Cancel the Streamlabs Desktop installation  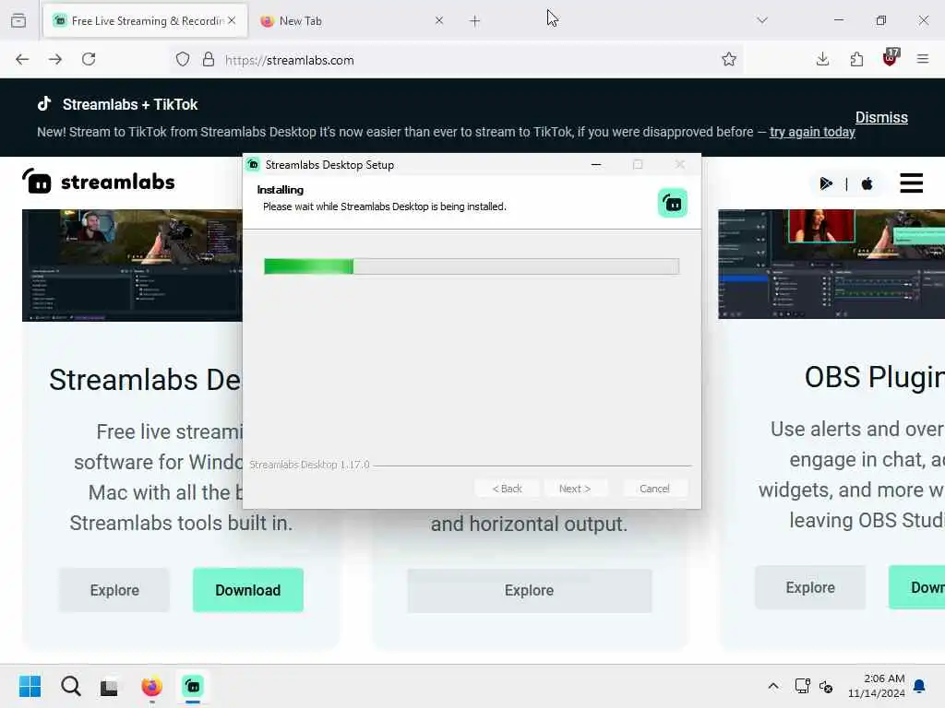654,489
